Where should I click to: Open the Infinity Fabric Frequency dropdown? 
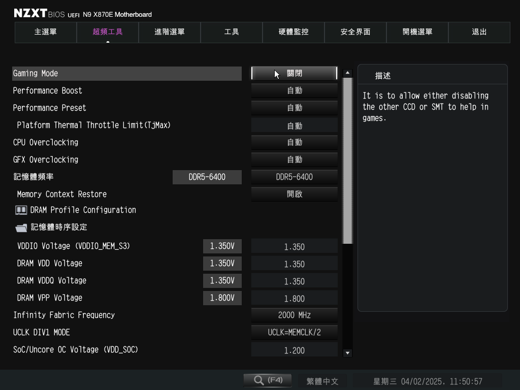tap(295, 315)
